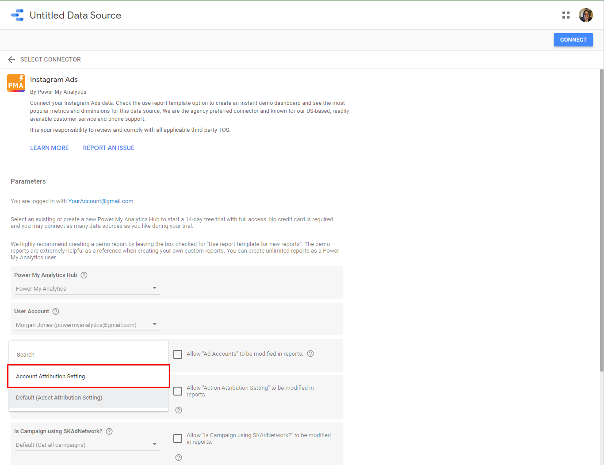Choose Default (Adset Attribution Setting) option
604x465 pixels.
[x=88, y=397]
